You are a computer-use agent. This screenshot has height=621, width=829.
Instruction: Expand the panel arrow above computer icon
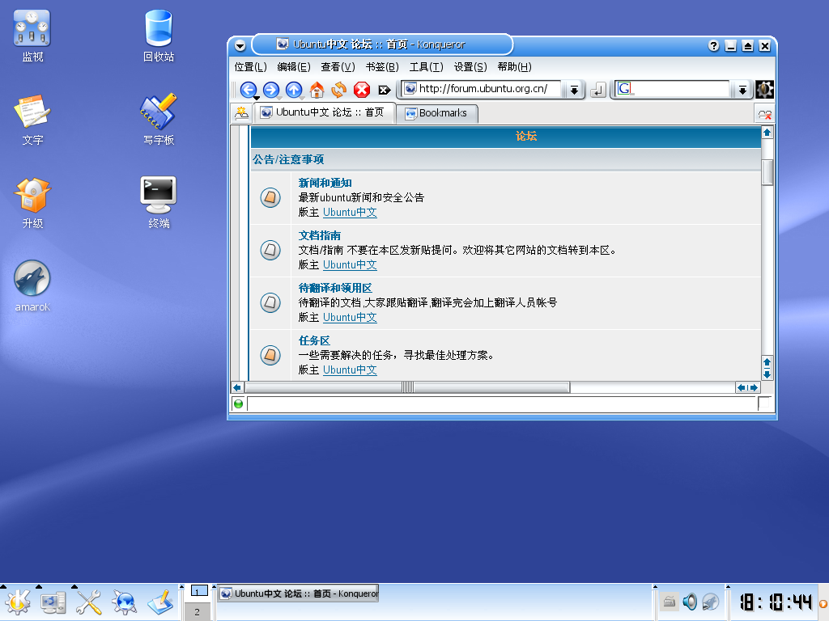39,586
